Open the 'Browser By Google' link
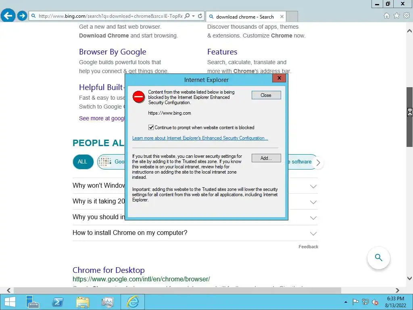Screen dimensions: 413x310 tap(113, 52)
